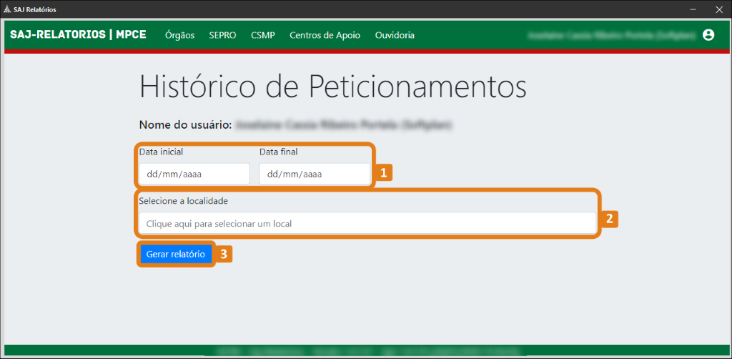Open the Órgãos menu

tap(179, 35)
